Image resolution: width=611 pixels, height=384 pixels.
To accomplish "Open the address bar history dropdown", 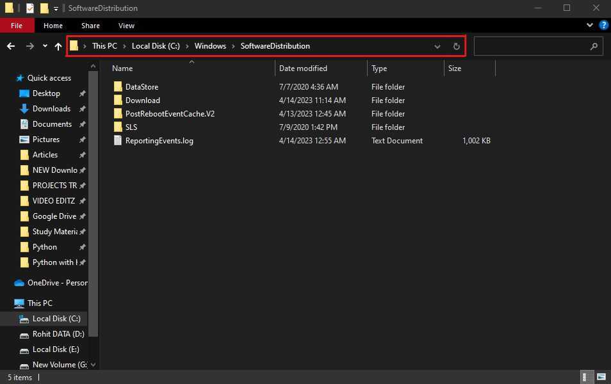I will [437, 46].
